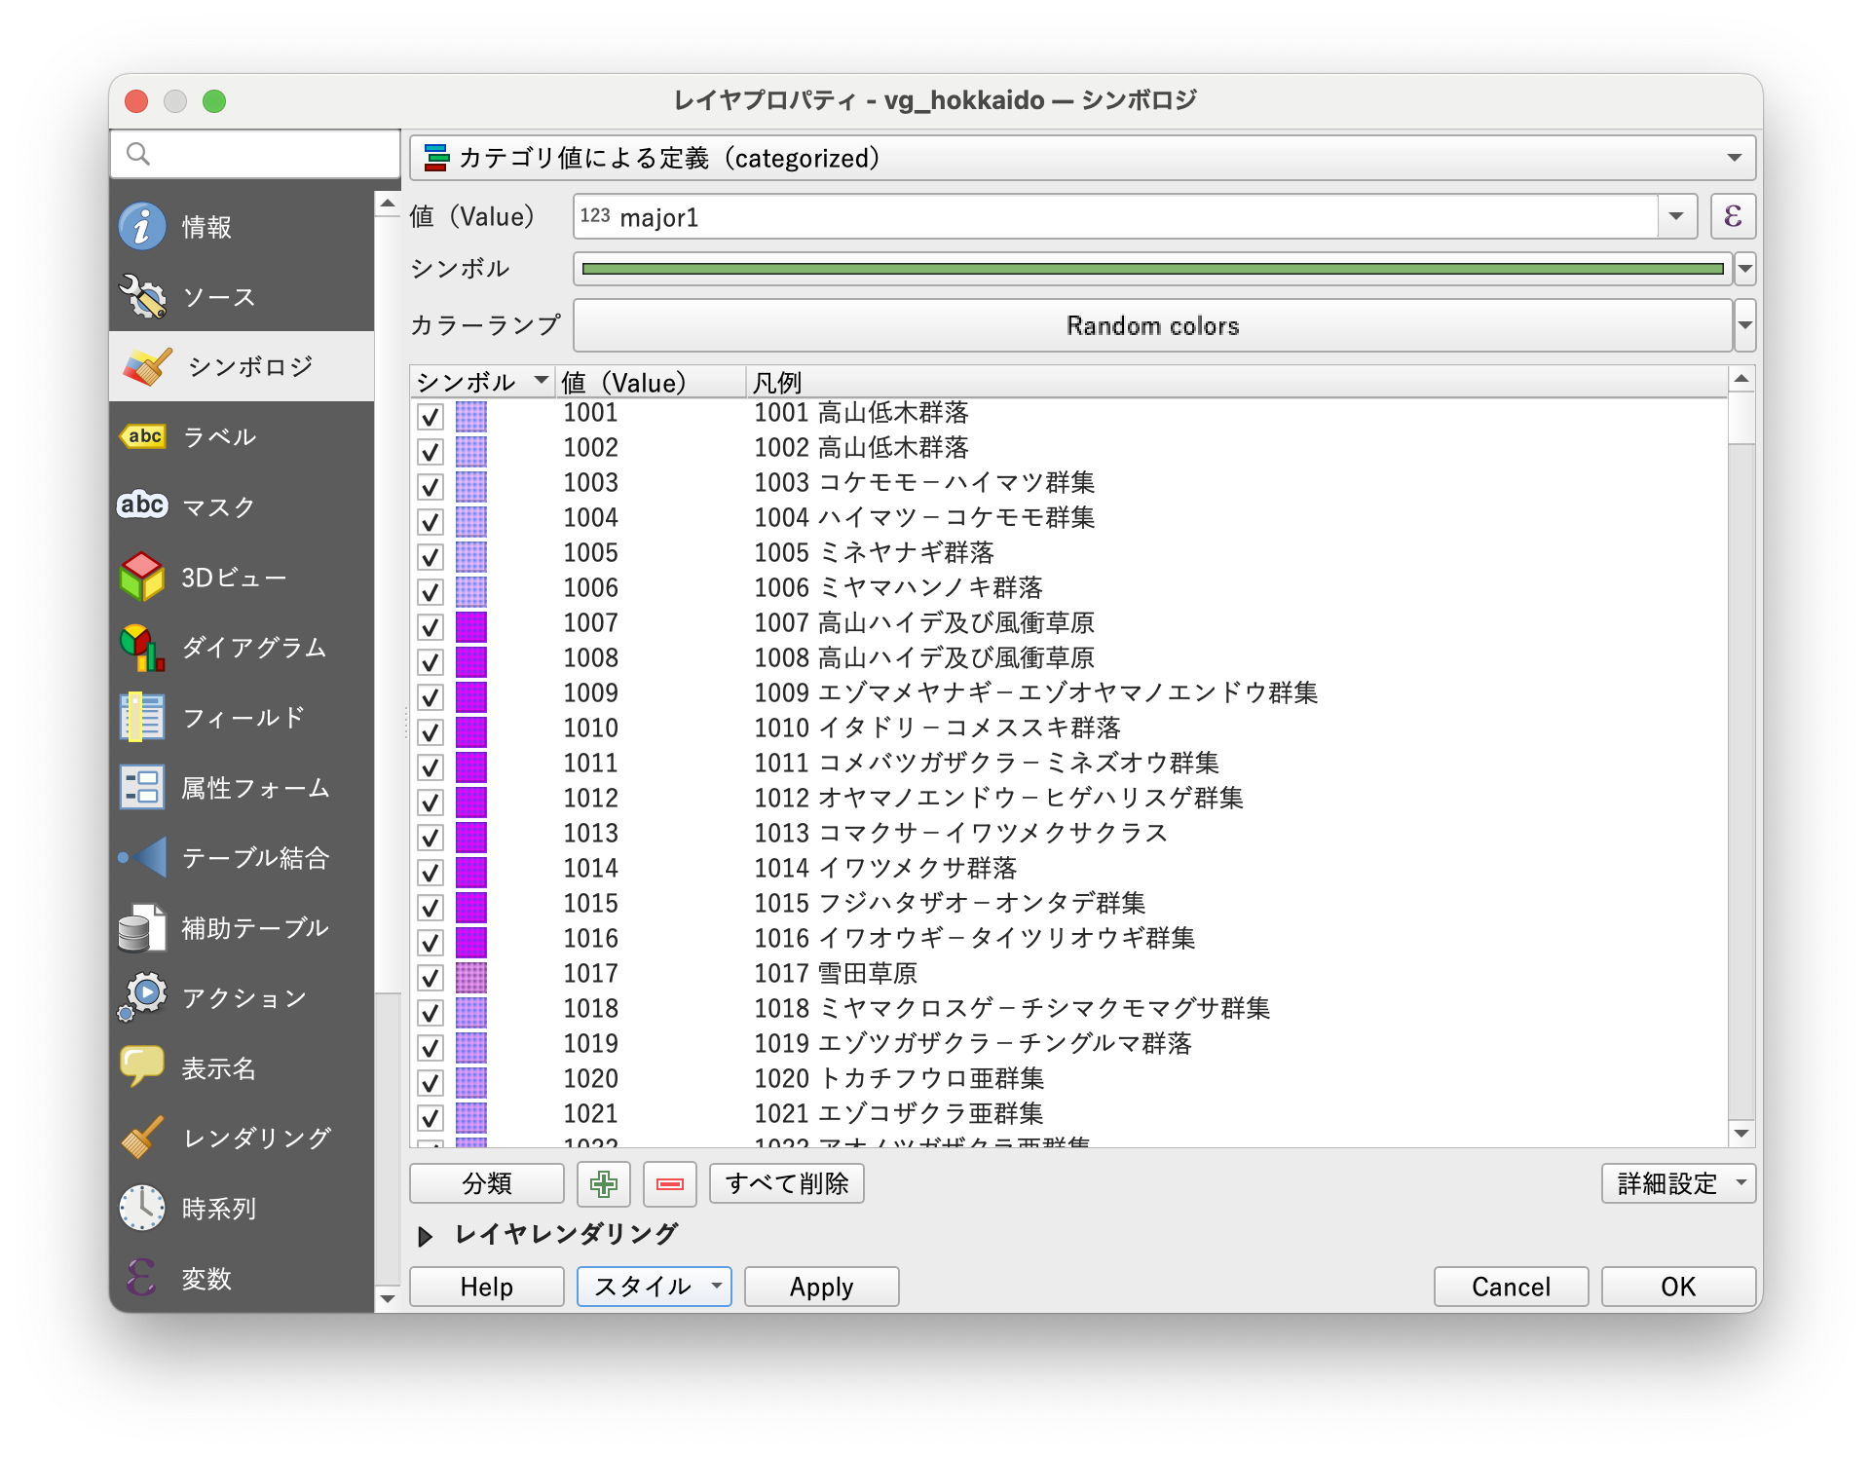Open the 時系列 settings
Screen dimensions: 1872x1457
point(216,1208)
